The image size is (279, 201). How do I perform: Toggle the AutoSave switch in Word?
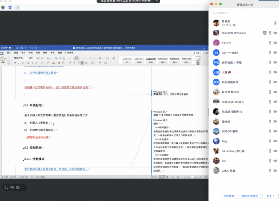tap(11, 48)
